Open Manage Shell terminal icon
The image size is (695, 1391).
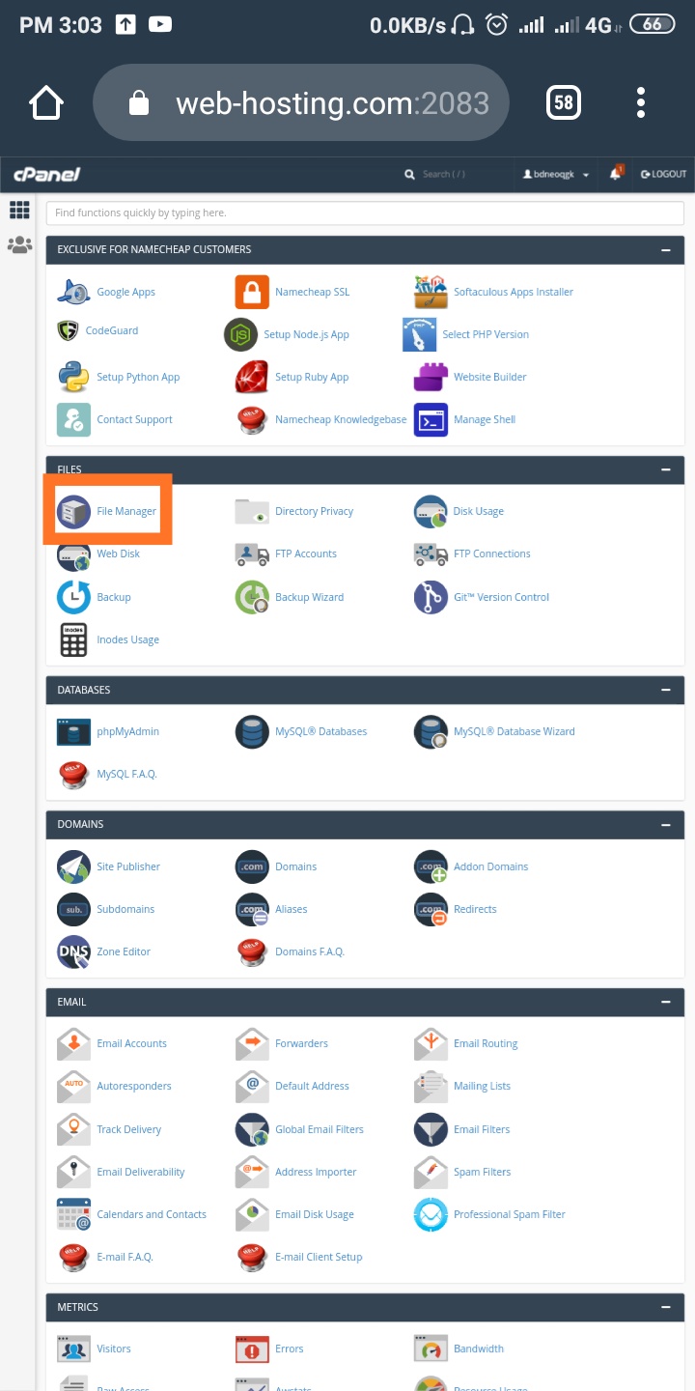431,419
